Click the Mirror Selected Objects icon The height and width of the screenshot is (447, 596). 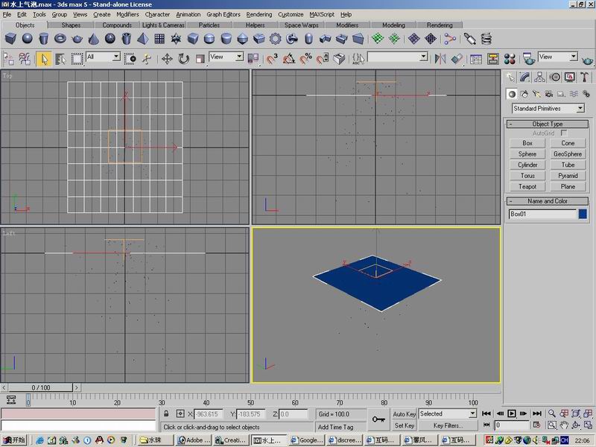[x=440, y=59]
